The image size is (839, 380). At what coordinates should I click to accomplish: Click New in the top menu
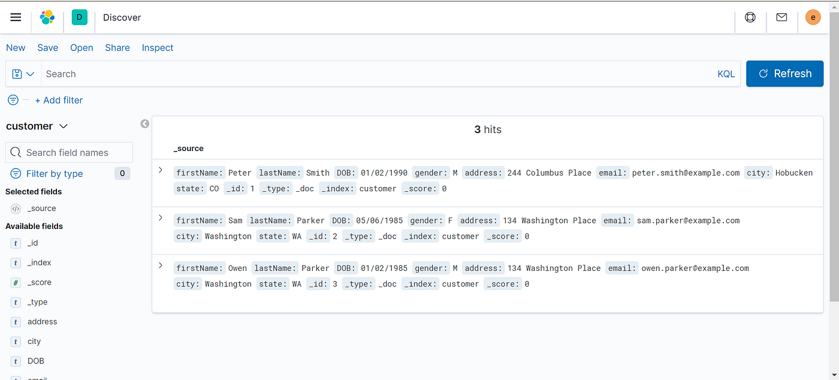tap(16, 48)
